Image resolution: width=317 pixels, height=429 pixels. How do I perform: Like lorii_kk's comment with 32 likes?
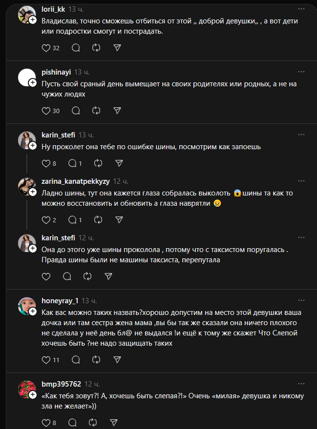coord(46,48)
